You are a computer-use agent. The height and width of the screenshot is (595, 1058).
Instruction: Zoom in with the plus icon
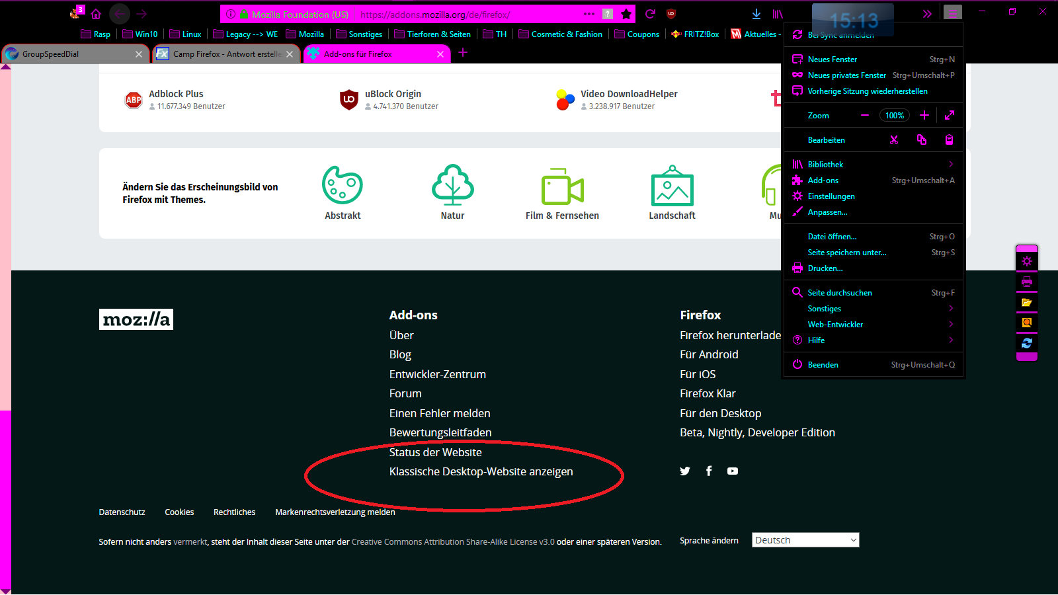(x=924, y=116)
